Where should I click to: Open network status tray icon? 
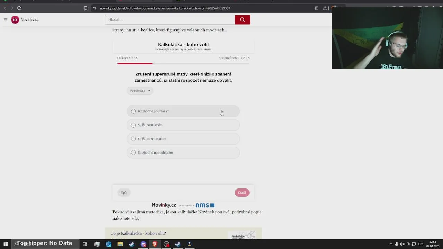[x=414, y=244]
